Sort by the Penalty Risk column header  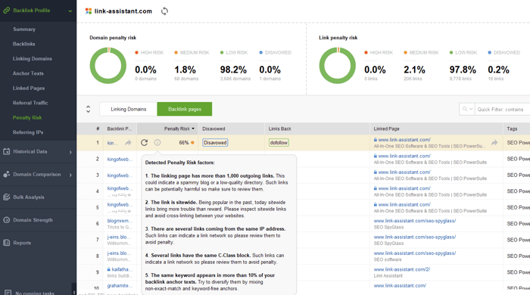pos(167,129)
